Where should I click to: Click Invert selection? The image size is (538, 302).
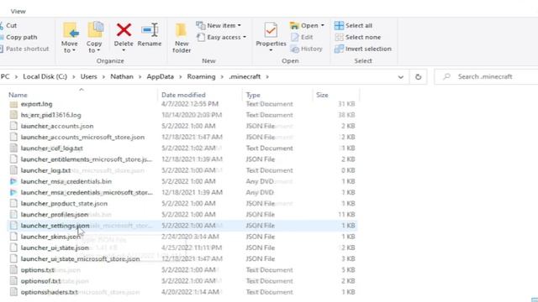pyautogui.click(x=363, y=49)
